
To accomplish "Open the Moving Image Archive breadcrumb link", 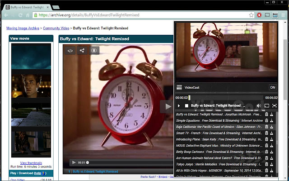I will tap(23, 28).
